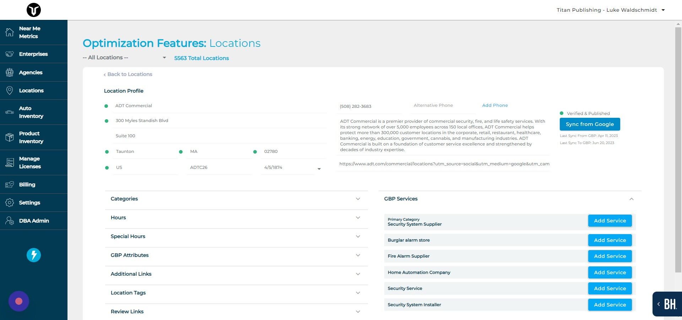The width and height of the screenshot is (682, 320).
Task: Open Near Me Metrics from the sidebar
Action: coord(30,32)
